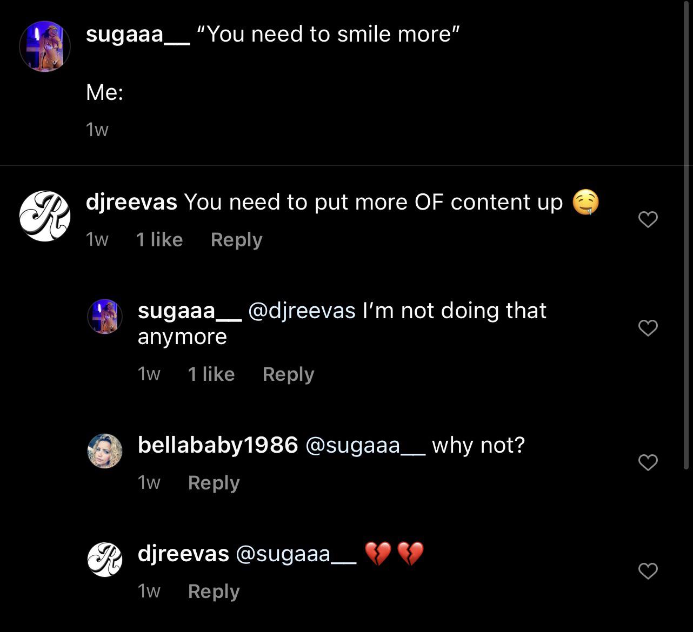Open bellababy1986 profile picture
The width and height of the screenshot is (693, 632).
click(105, 451)
